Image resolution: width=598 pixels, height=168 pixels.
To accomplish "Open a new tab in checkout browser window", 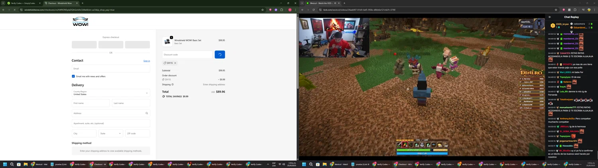I will [x=83, y=3].
